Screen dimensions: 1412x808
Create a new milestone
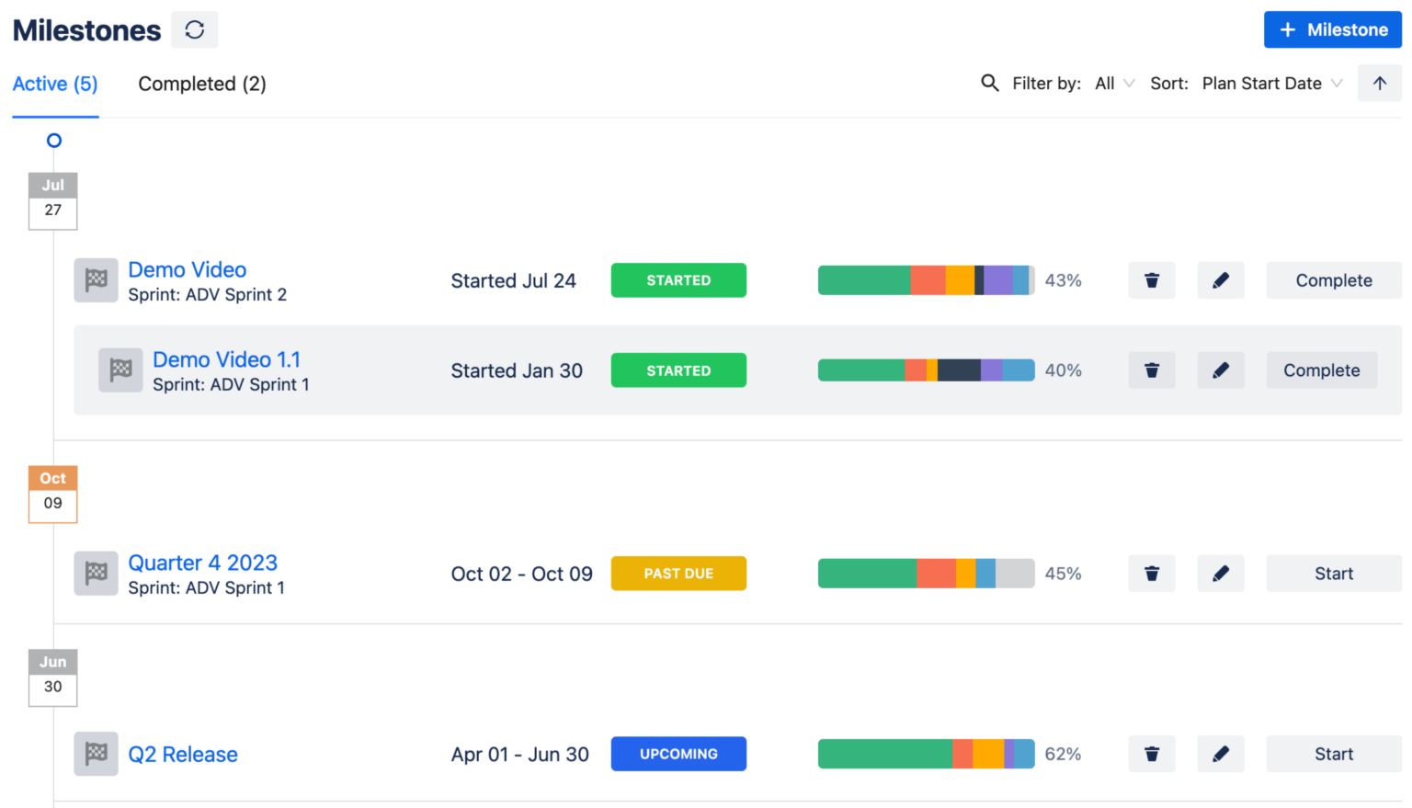point(1332,28)
